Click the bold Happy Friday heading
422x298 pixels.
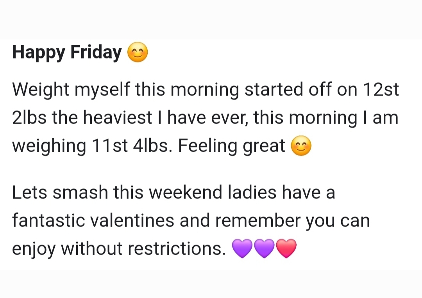coord(67,53)
